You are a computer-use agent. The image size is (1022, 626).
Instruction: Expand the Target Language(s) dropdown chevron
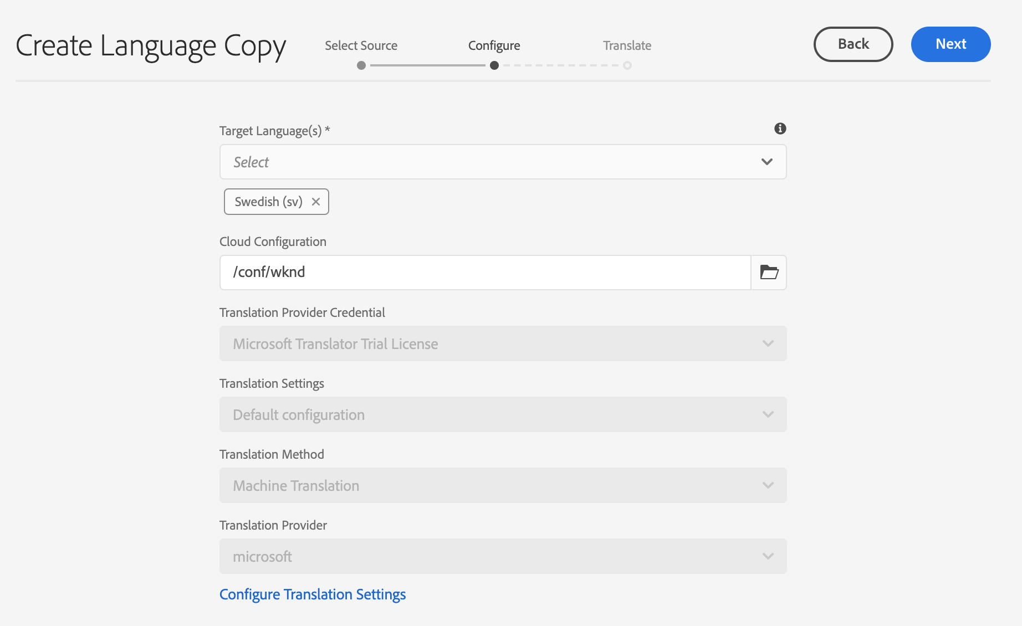point(767,162)
